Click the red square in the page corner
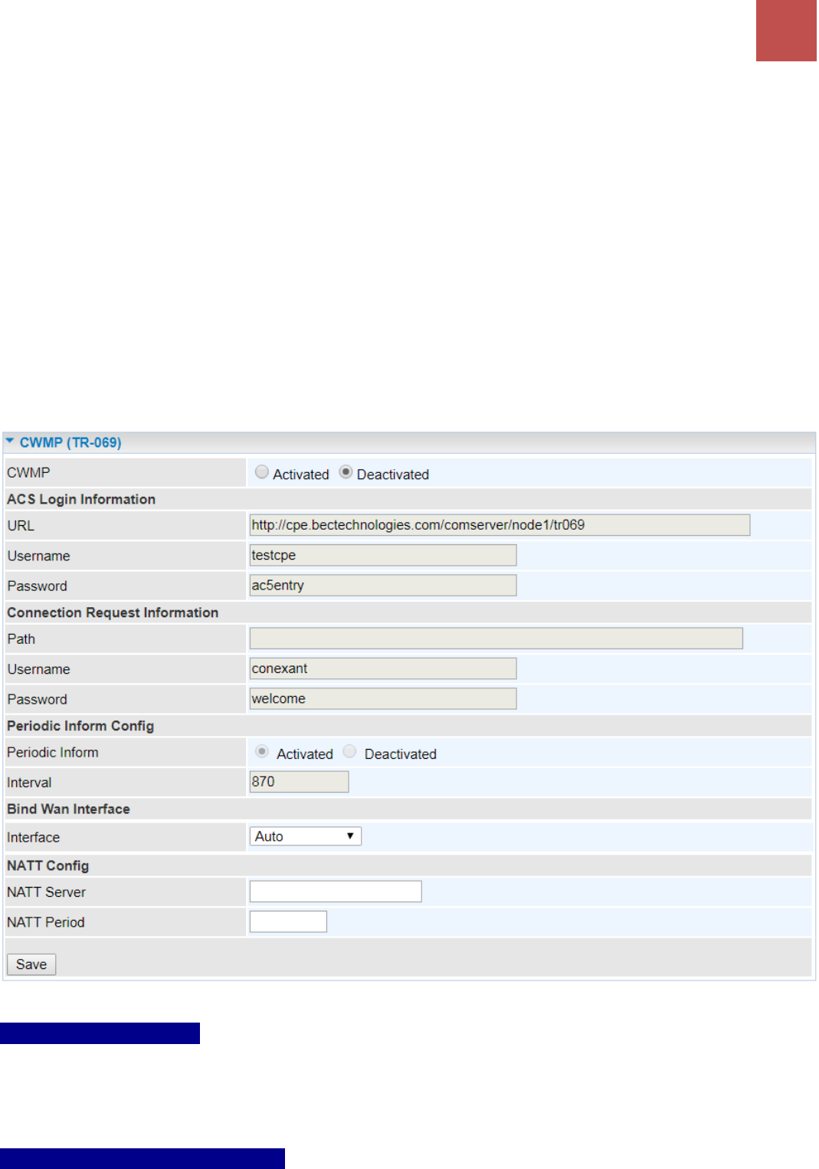This screenshot has height=1169, width=819. point(786,31)
